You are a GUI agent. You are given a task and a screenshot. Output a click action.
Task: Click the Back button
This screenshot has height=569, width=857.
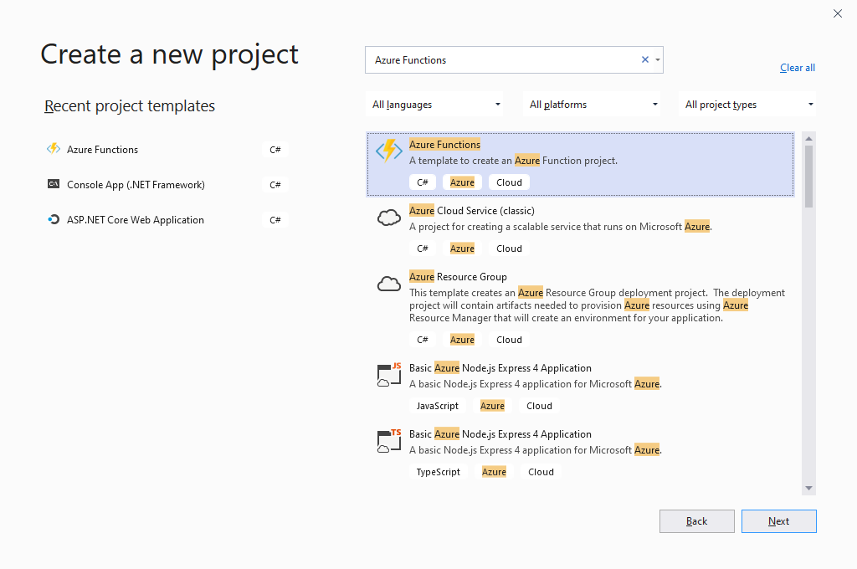tap(697, 521)
